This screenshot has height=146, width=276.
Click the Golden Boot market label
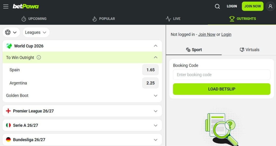pos(17,95)
